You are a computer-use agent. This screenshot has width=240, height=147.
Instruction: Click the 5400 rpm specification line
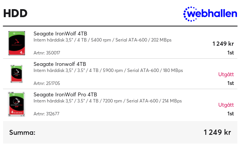(102, 40)
